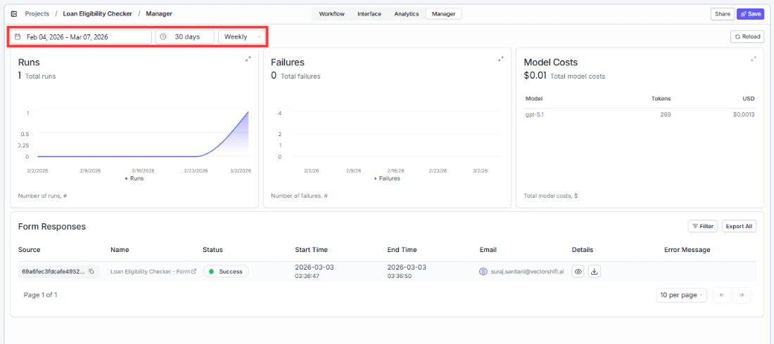Screen dimensions: 774x344
Task: Click the Status column header
Action: coord(212,250)
